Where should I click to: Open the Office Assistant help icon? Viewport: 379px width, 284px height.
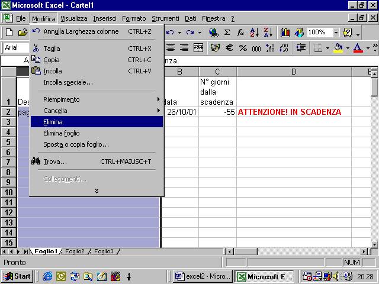click(x=348, y=33)
